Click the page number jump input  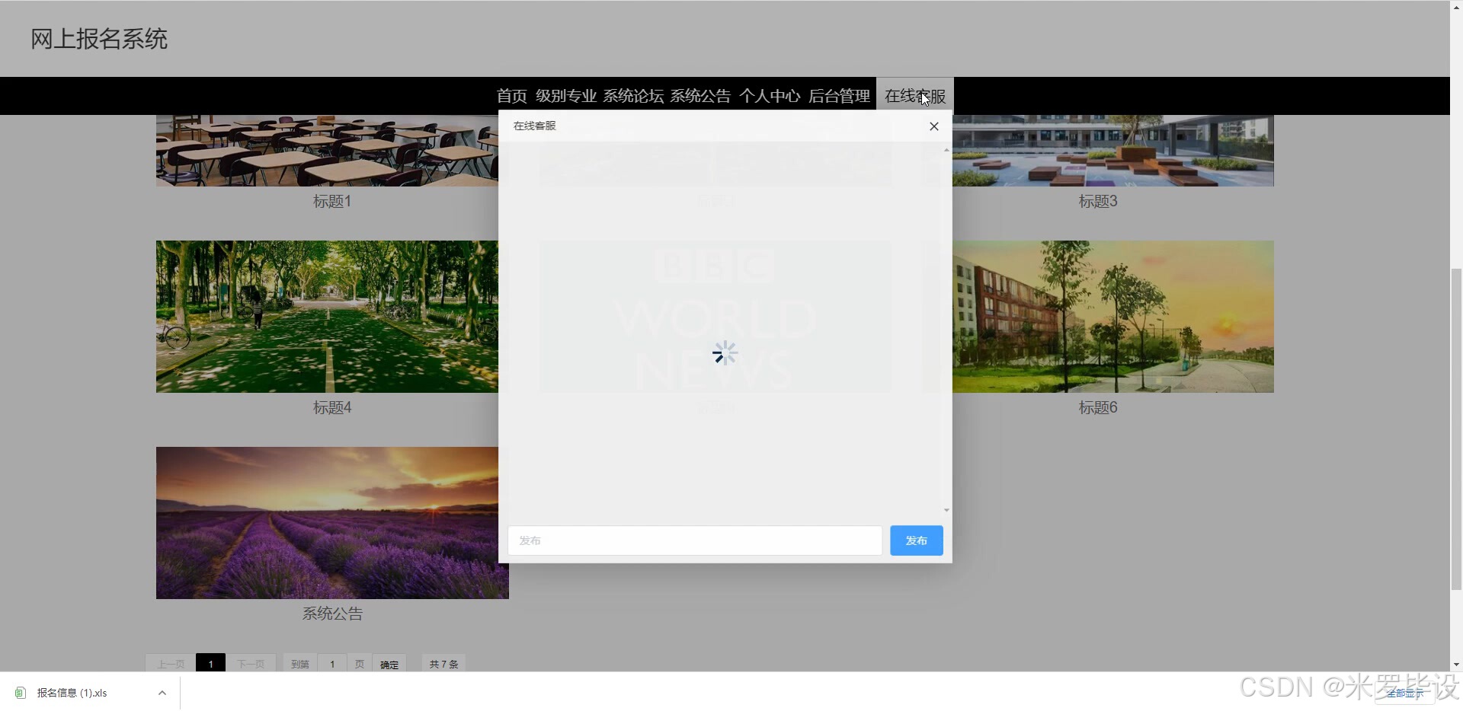pos(332,664)
